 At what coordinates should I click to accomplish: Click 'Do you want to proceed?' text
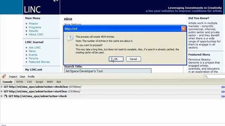click(x=89, y=45)
